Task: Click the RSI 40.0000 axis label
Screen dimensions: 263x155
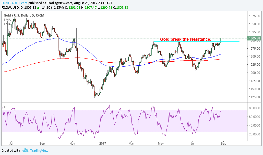Action: [x=254, y=125]
